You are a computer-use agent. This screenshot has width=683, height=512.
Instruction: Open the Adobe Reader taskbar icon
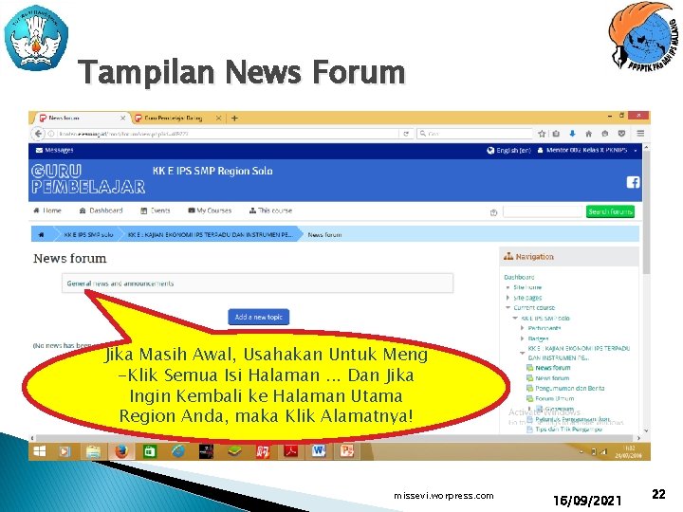[291, 451]
